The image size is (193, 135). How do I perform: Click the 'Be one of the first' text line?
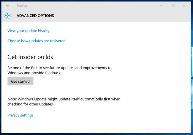(59, 68)
